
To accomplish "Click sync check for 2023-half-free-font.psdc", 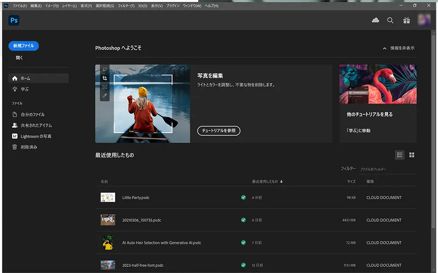I will coord(243,265).
